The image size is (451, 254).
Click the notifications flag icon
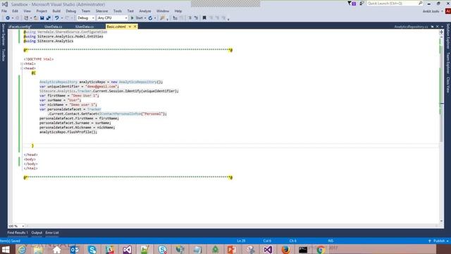pos(352,4)
